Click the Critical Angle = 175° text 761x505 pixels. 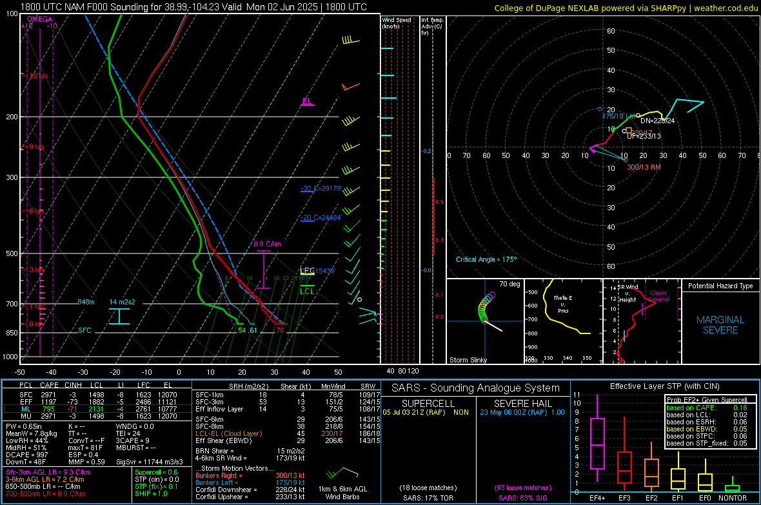[x=486, y=259]
